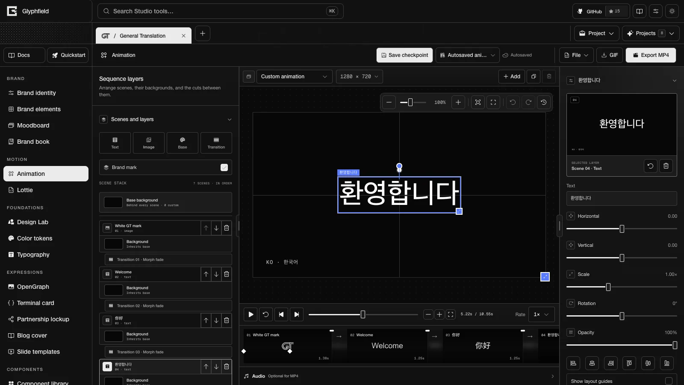The image size is (684, 385).
Task: Zoom out canvas with minus button
Action: click(x=389, y=102)
